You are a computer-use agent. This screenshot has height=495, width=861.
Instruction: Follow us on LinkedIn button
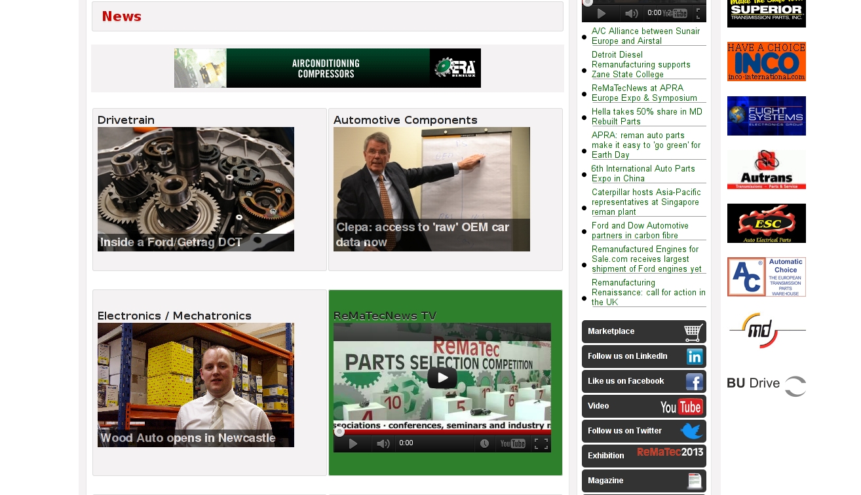click(644, 357)
